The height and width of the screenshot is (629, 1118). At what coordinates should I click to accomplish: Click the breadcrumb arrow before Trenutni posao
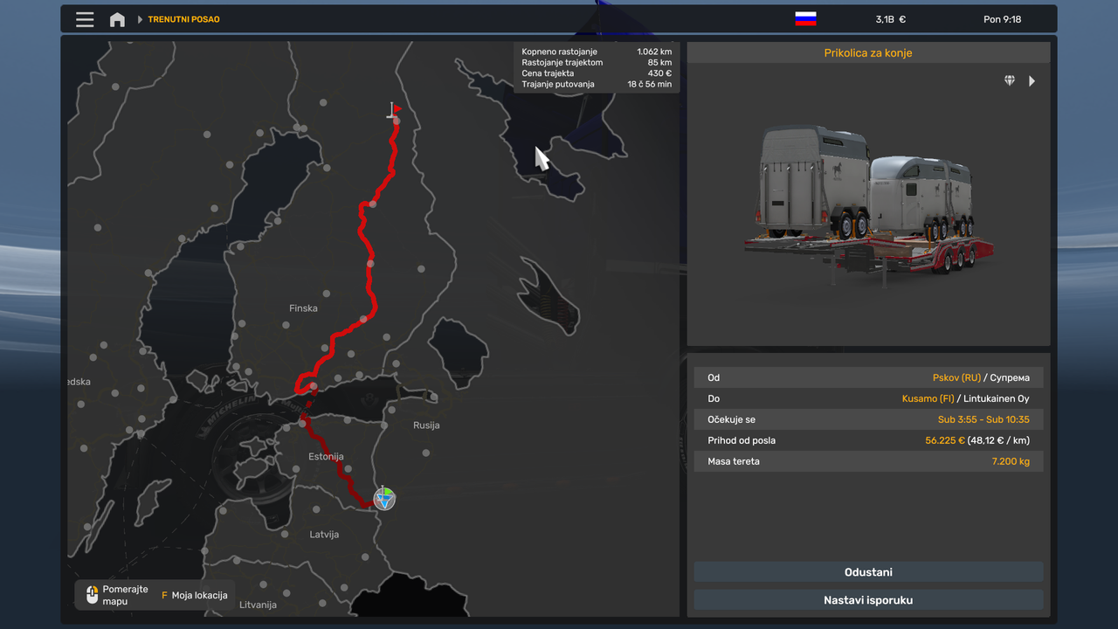(x=140, y=19)
